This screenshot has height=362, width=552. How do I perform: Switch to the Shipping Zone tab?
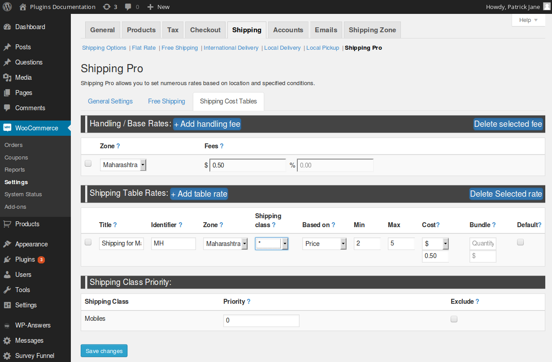click(372, 30)
